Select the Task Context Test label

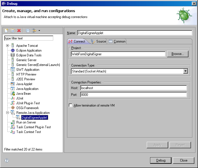pos(29,132)
